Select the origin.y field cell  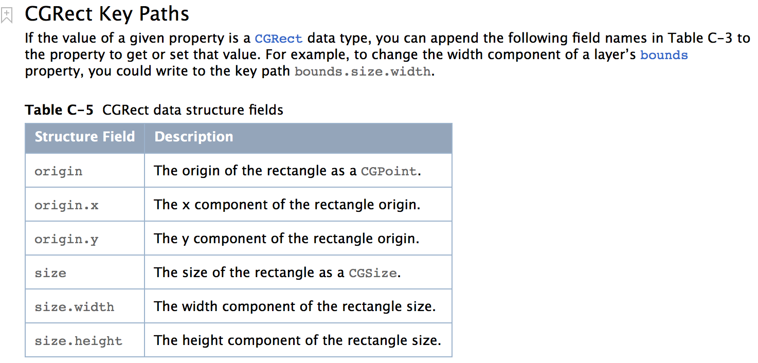[66, 239]
